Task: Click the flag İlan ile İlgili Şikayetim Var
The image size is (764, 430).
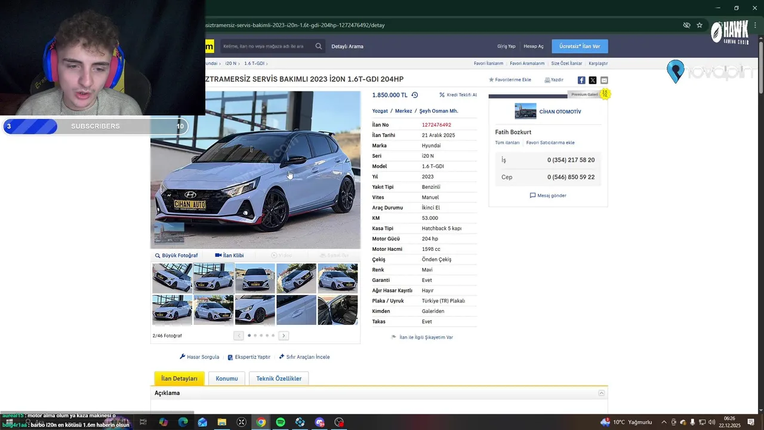Action: click(422, 337)
